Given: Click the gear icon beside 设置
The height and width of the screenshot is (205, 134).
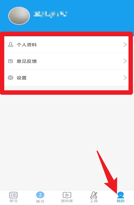Looking at the screenshot, I should coord(10,78).
